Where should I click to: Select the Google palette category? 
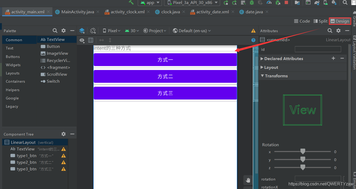coord(19,98)
